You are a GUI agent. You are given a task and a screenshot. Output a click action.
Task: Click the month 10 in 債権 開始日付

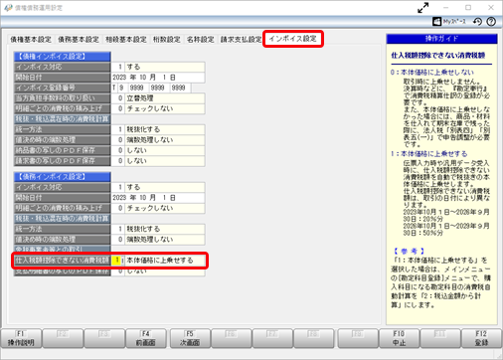[x=143, y=78]
